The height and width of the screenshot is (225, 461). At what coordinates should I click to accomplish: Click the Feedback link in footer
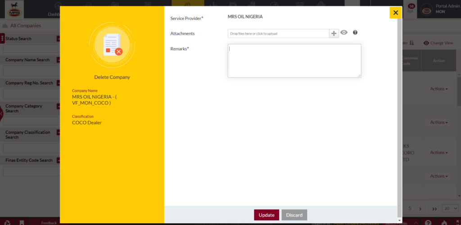point(49,223)
